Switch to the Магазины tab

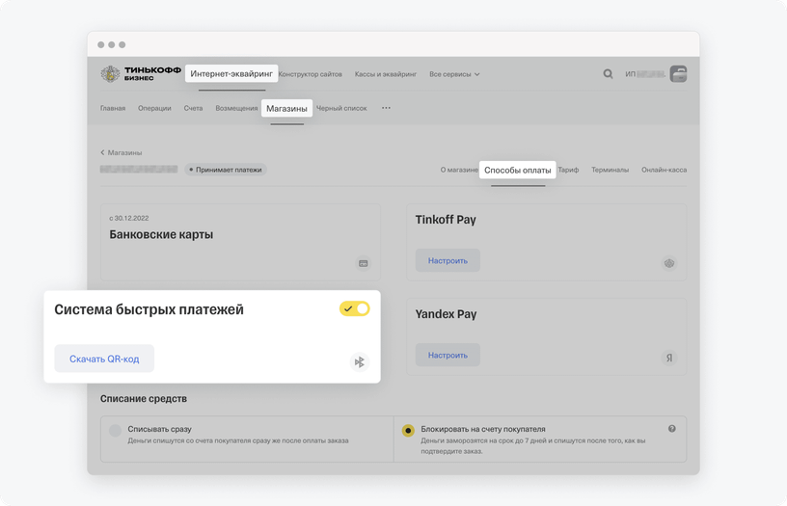(x=286, y=108)
